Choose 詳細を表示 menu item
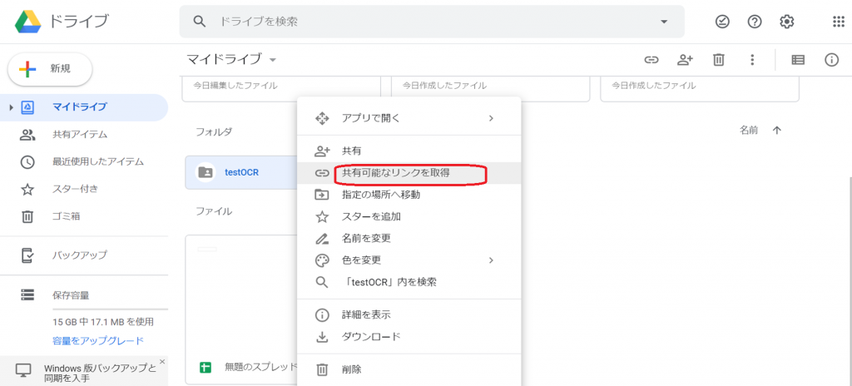 [409, 314]
